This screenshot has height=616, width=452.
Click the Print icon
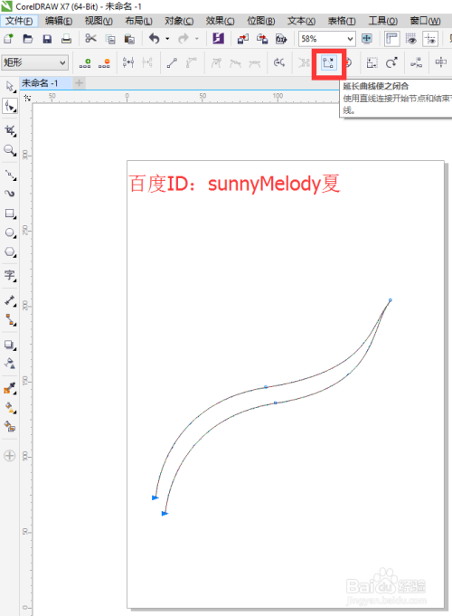[66, 39]
